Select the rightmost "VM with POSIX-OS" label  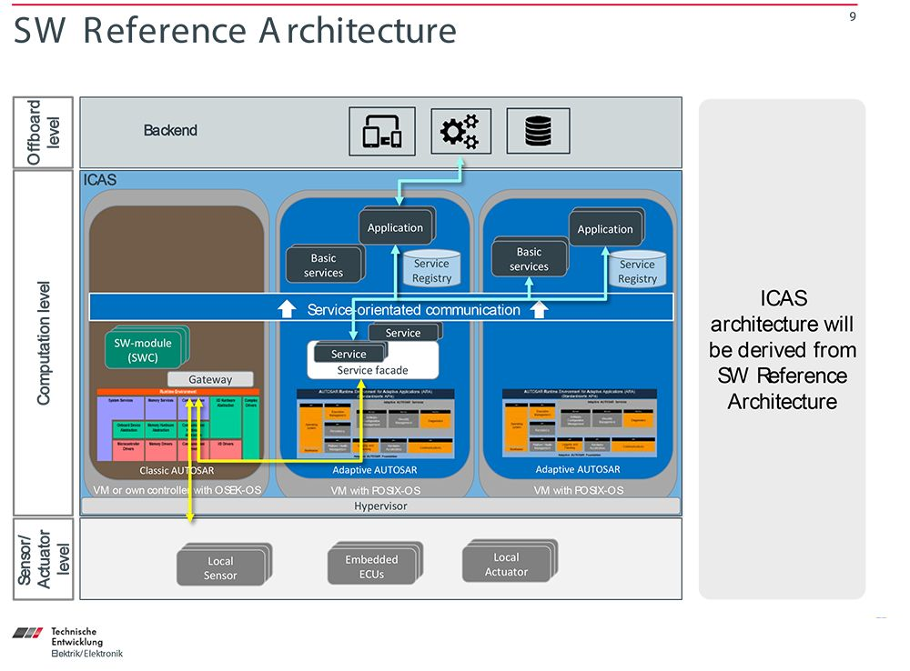(x=579, y=490)
